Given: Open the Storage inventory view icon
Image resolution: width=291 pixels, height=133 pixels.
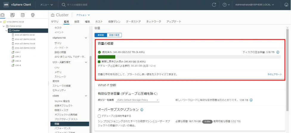Looking at the screenshot, I should click(x=23, y=15).
